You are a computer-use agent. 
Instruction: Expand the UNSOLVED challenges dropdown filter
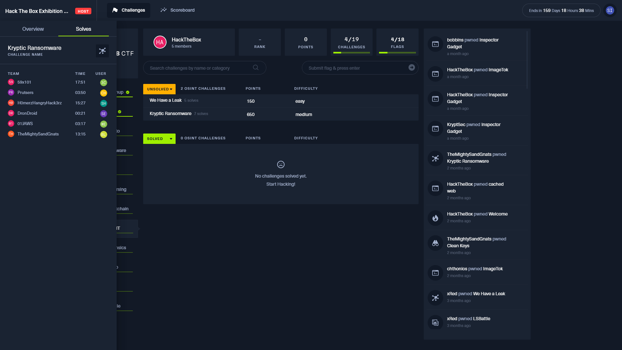tap(159, 89)
